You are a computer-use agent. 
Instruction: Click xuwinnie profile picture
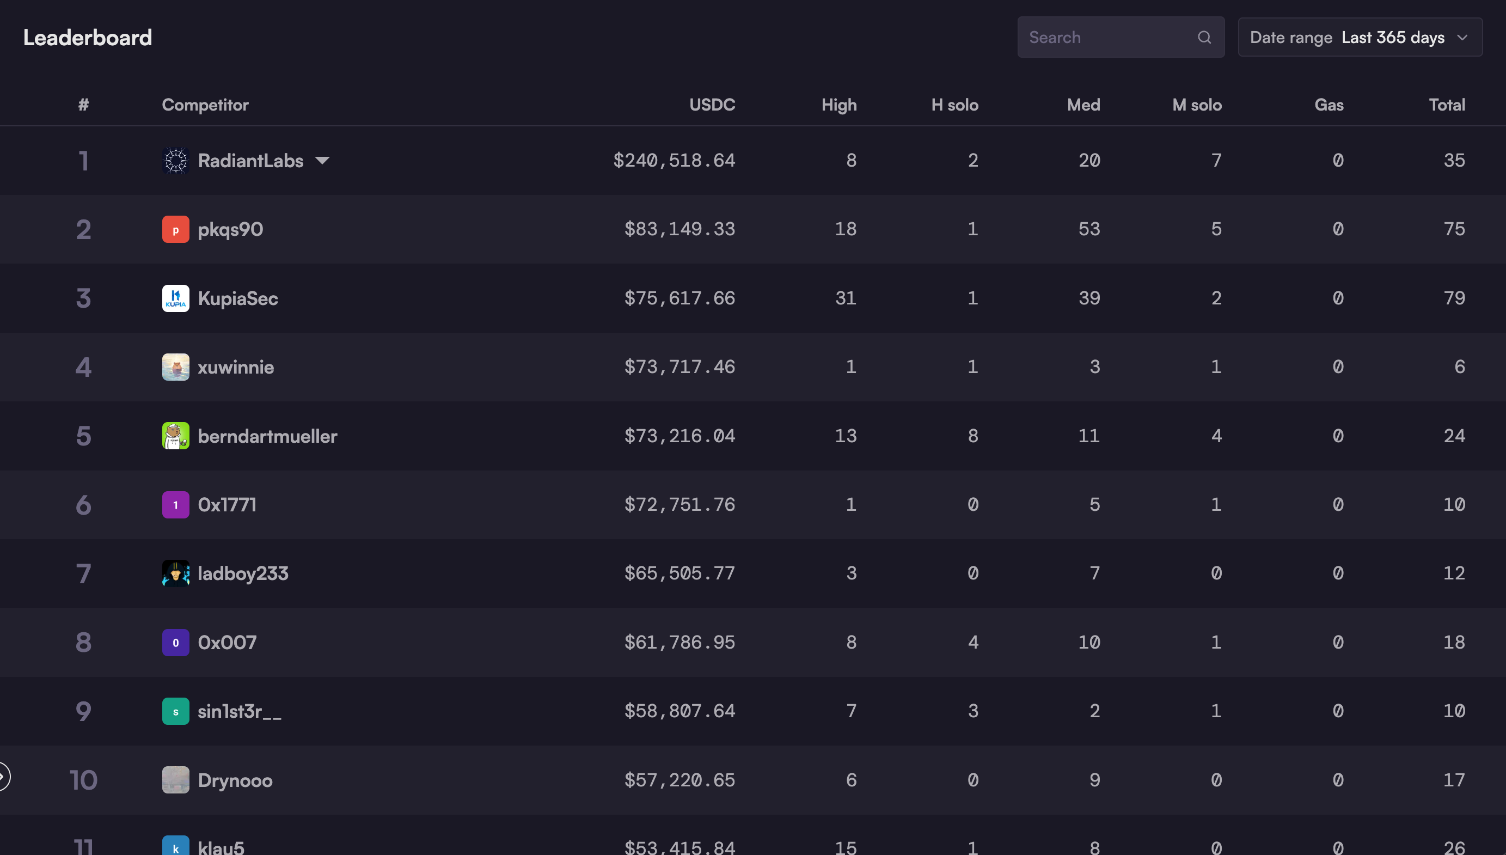(175, 367)
